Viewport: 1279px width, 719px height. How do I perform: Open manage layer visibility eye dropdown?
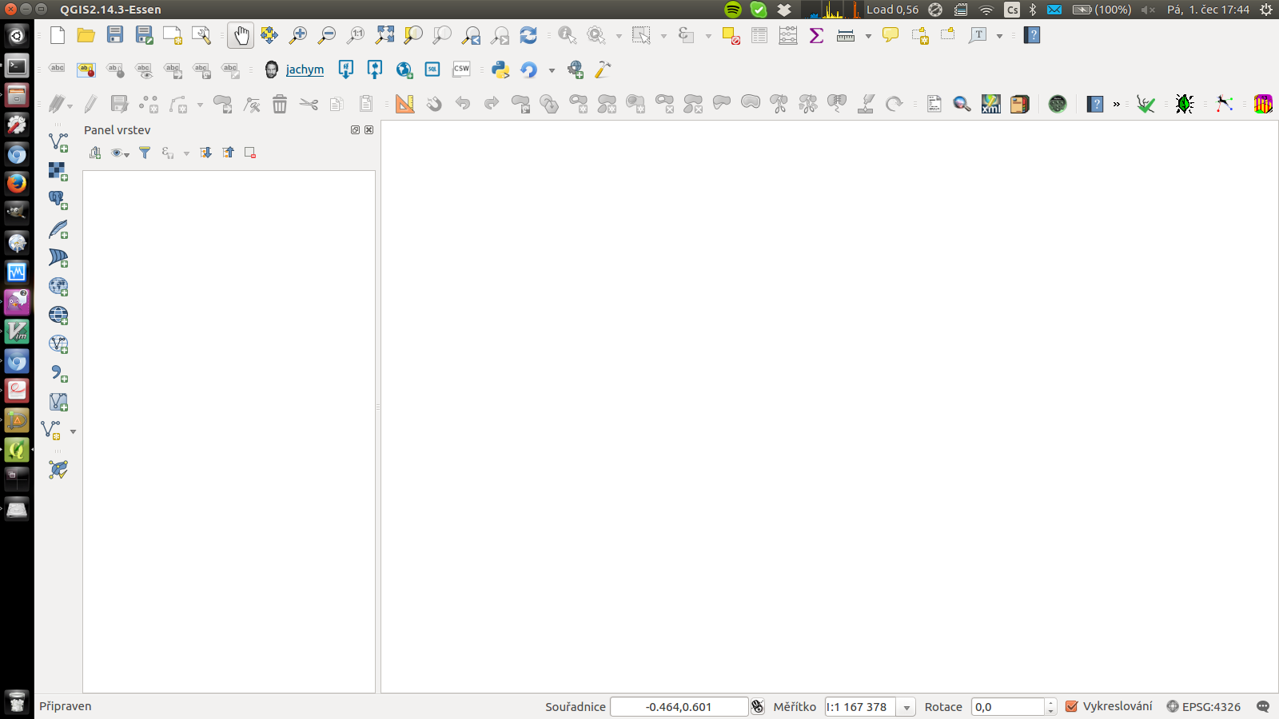pos(121,153)
